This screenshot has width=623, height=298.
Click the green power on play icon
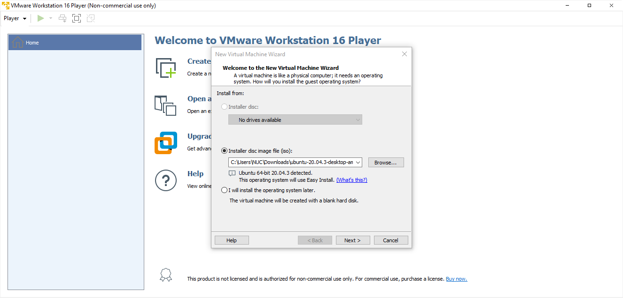click(x=41, y=18)
